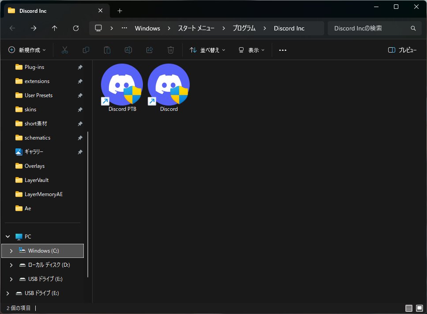Close the Discord Inc tab

[x=100, y=11]
